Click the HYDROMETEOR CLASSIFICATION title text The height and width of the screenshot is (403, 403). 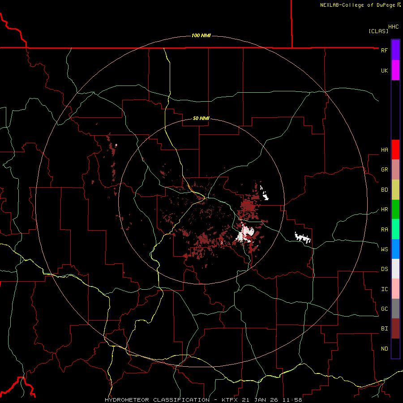pos(157,400)
